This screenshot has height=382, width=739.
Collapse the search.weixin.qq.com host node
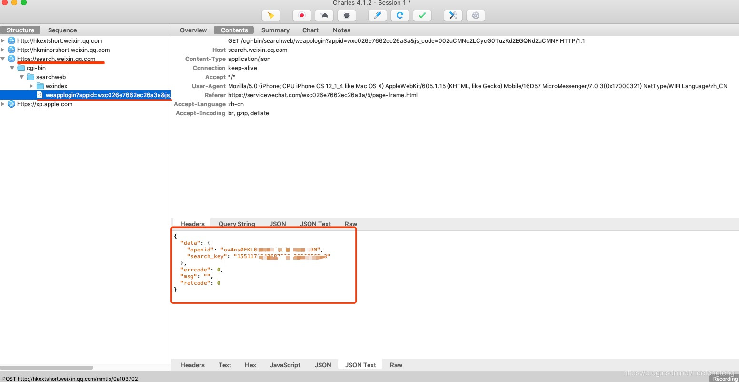(3, 59)
